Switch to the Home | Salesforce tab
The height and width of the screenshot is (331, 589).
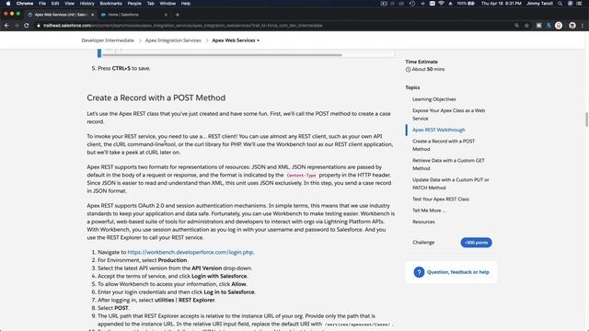[x=133, y=15]
